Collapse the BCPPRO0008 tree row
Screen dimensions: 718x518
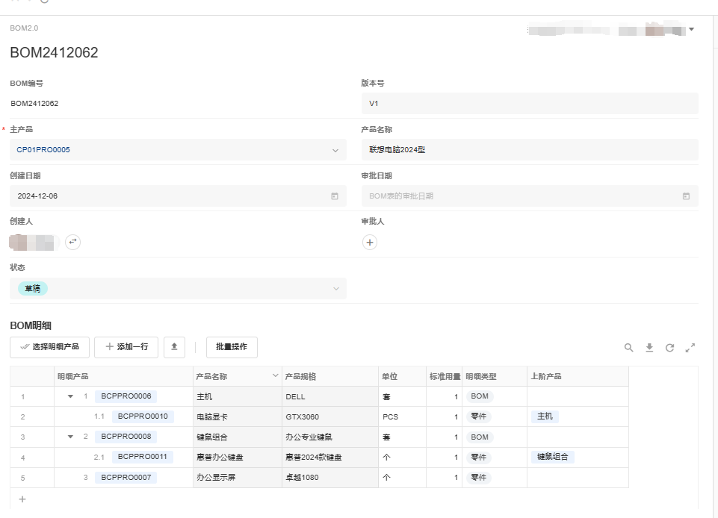[71, 437]
